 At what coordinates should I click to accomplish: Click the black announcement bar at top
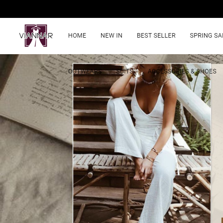click(111, 9)
